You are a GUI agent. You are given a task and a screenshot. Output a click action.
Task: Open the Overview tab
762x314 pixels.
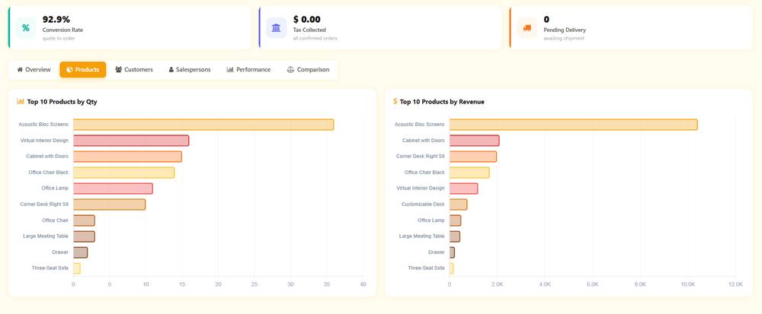point(34,69)
